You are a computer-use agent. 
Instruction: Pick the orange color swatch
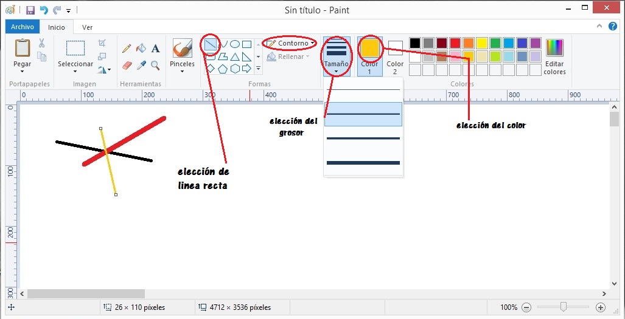click(x=469, y=43)
